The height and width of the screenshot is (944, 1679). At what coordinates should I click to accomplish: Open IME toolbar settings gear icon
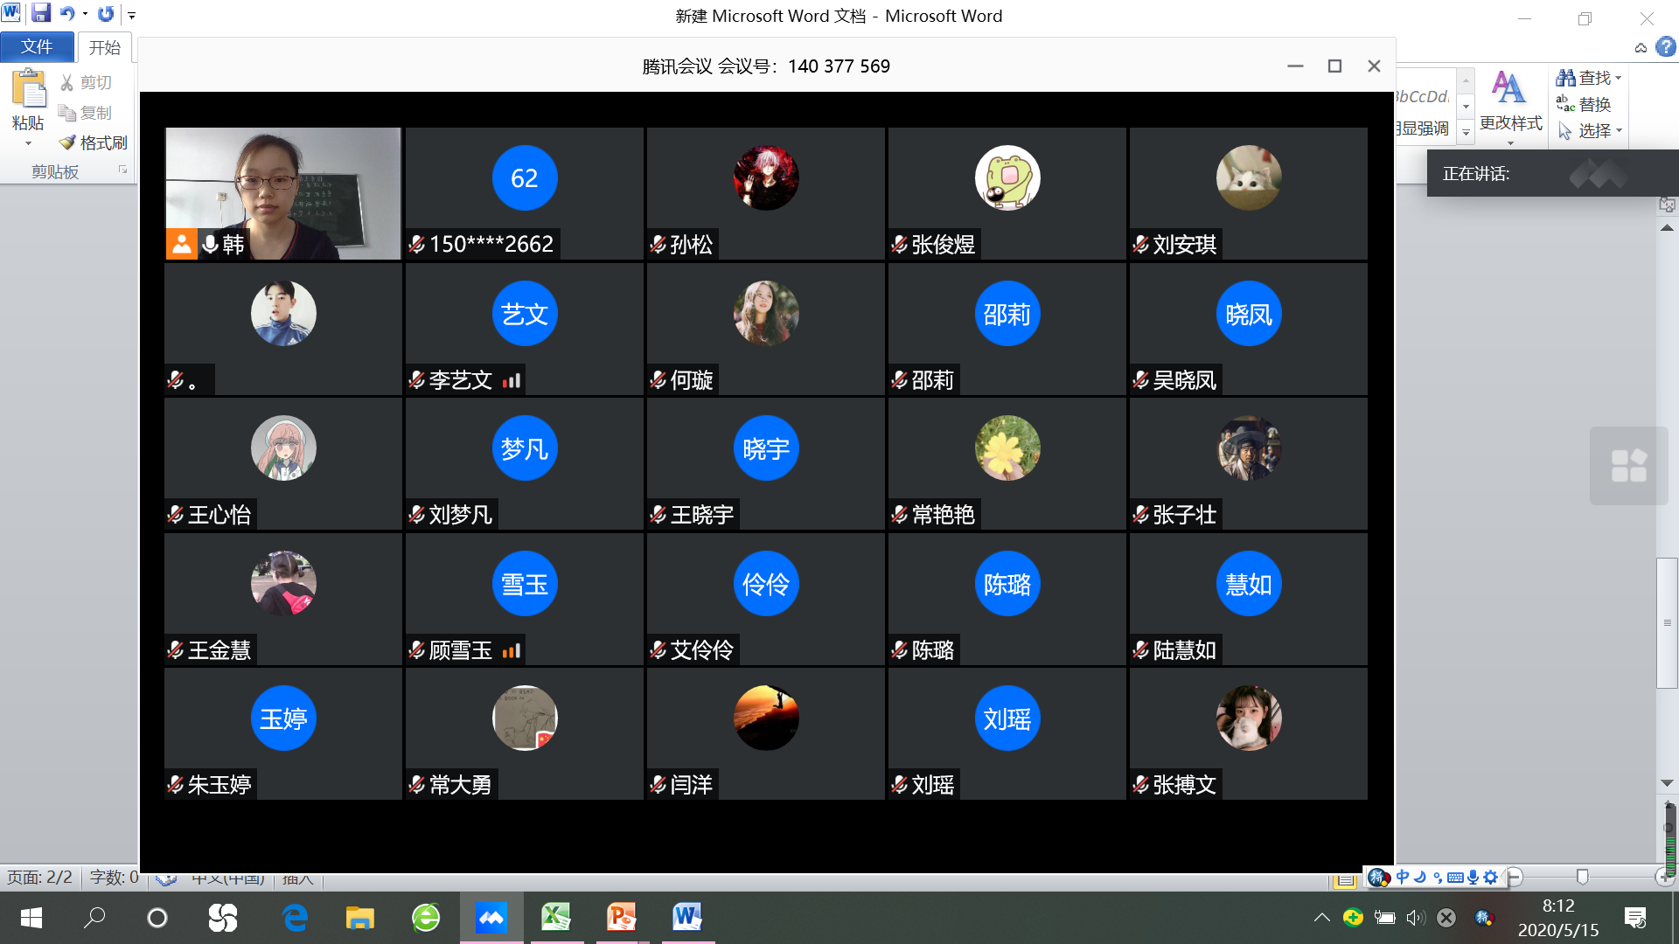(1491, 877)
